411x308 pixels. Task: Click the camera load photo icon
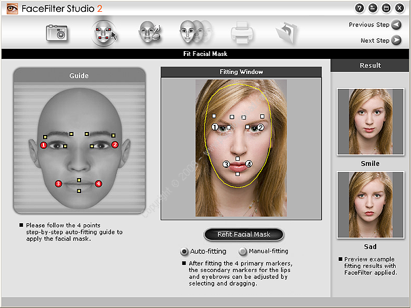tap(57, 33)
